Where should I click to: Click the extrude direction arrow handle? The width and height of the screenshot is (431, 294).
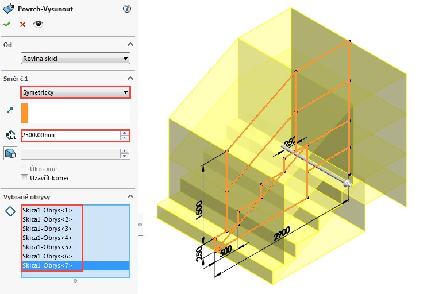[x=348, y=184]
